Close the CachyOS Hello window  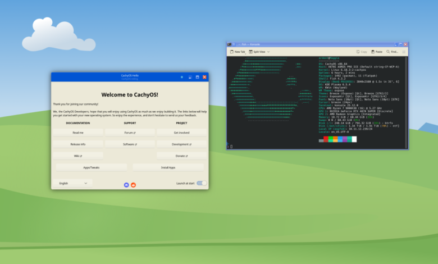click(x=204, y=77)
